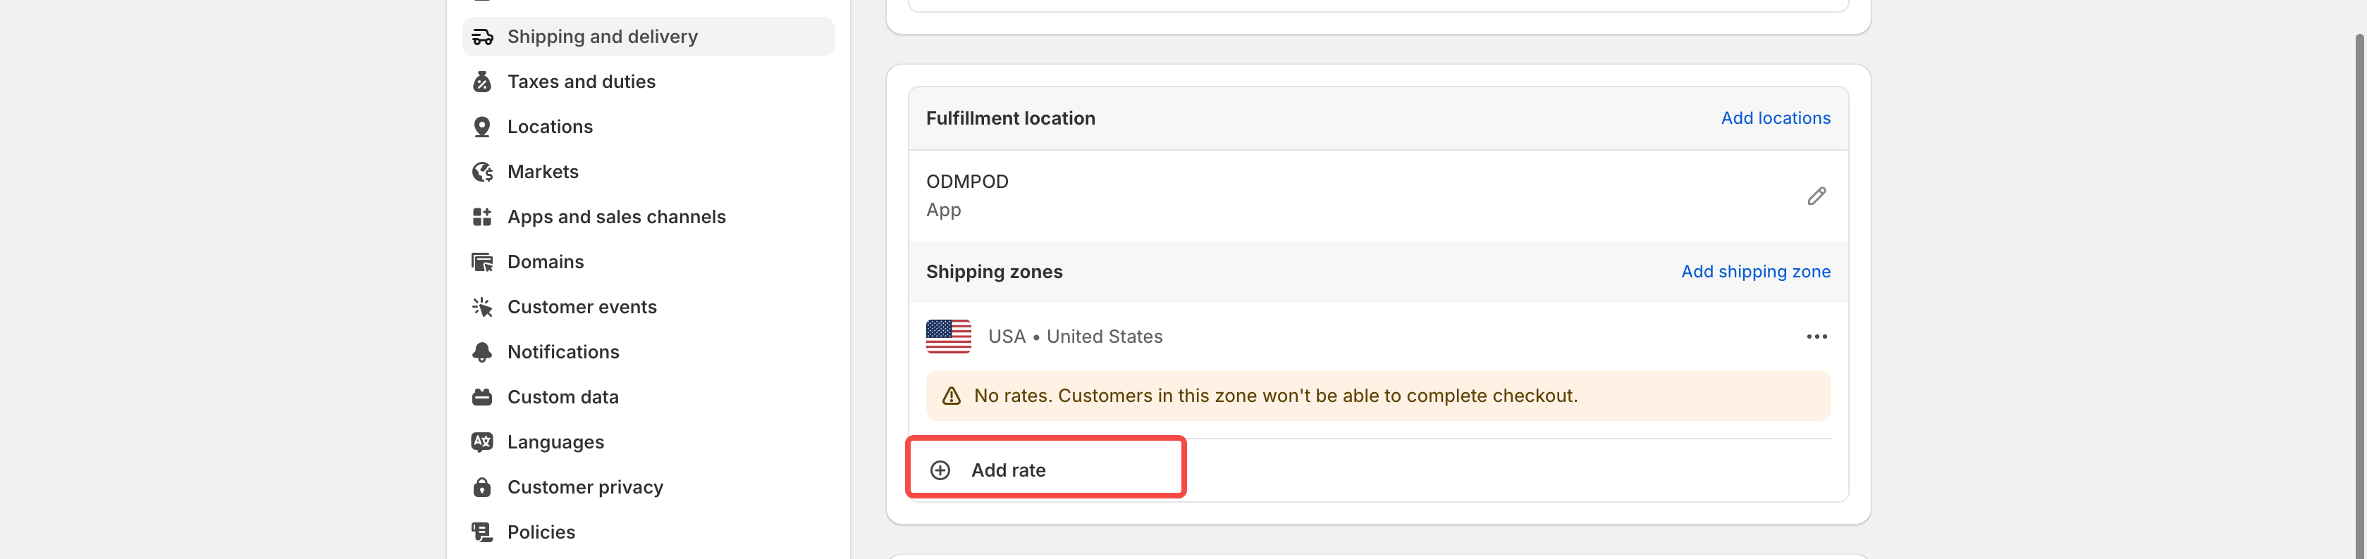Open Languages settings

point(555,441)
